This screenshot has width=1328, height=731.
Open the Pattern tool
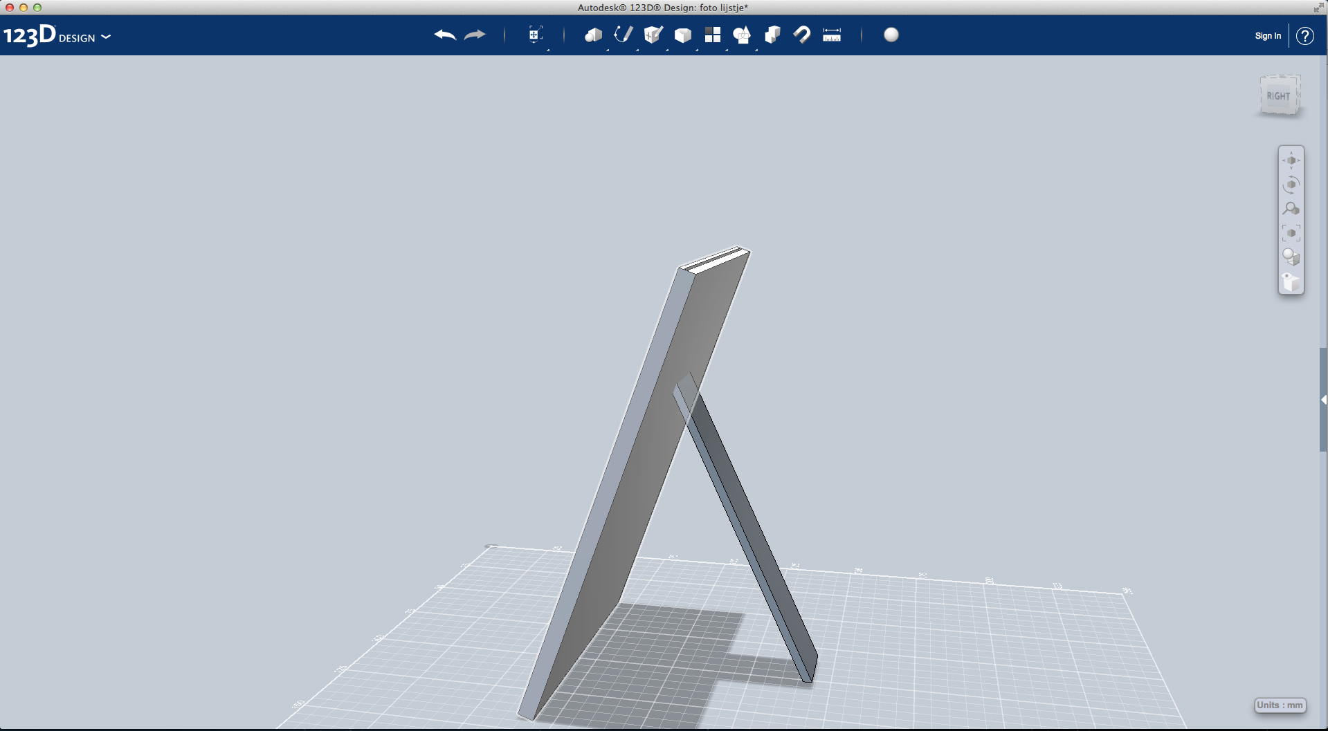pyautogui.click(x=713, y=35)
